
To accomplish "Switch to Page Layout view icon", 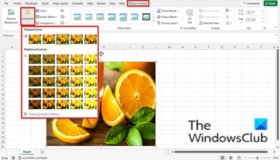I will click(x=231, y=158).
